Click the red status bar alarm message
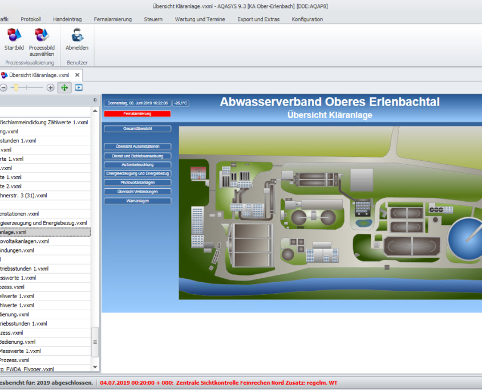Screen dimensions: 482x390 click(x=218, y=383)
